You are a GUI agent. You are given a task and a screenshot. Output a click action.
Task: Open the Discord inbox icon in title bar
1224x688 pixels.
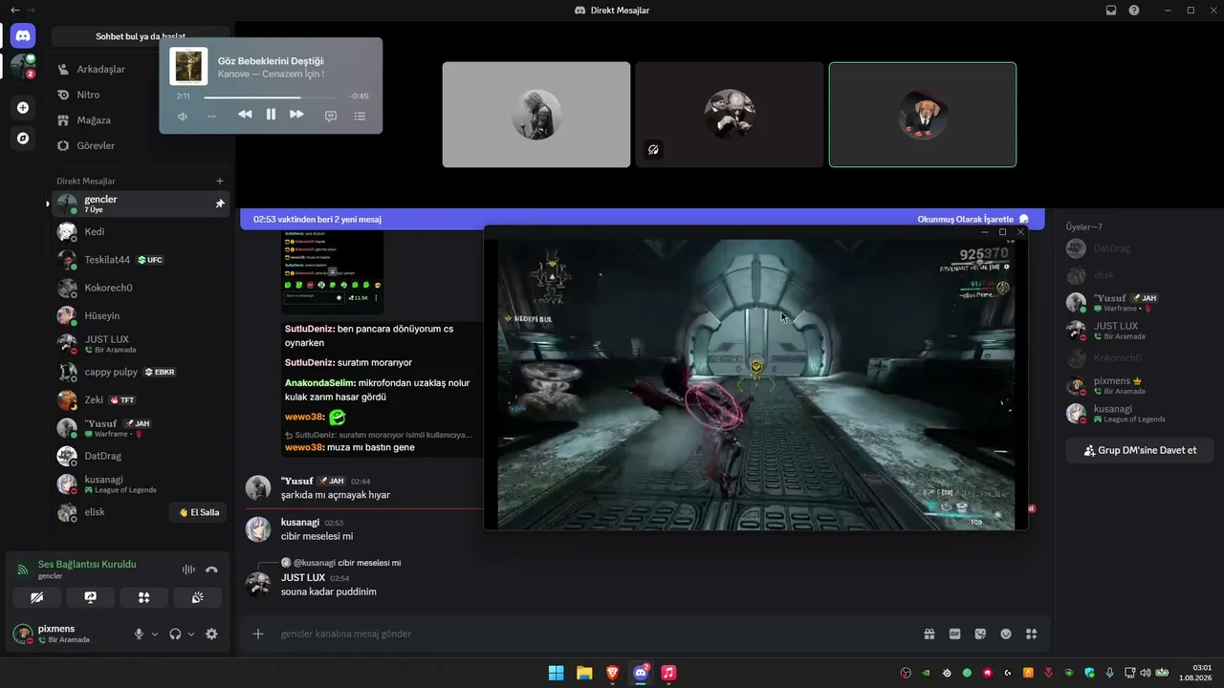1111,11
